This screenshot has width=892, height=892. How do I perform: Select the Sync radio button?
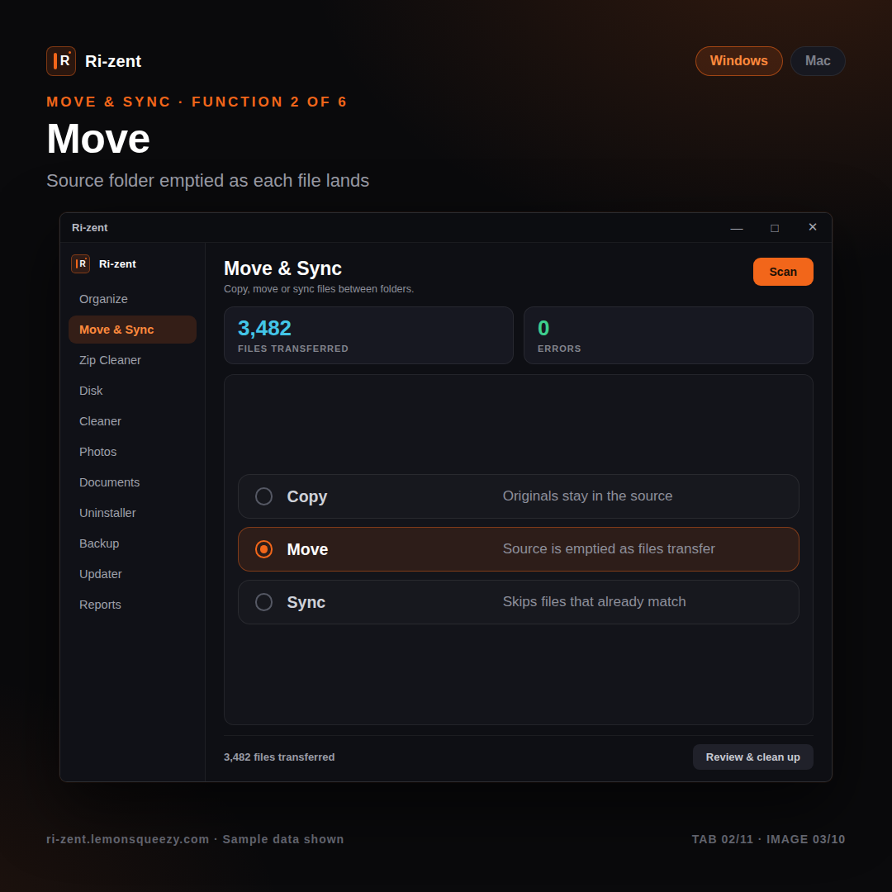tap(264, 602)
